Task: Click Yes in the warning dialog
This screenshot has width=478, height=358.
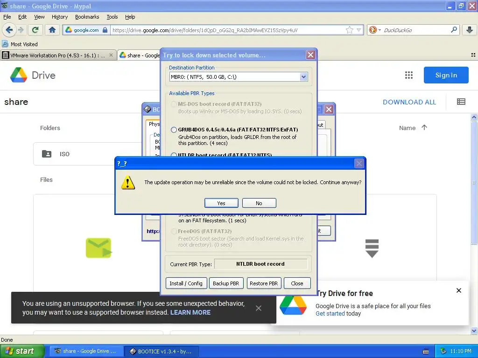Action: click(221, 203)
